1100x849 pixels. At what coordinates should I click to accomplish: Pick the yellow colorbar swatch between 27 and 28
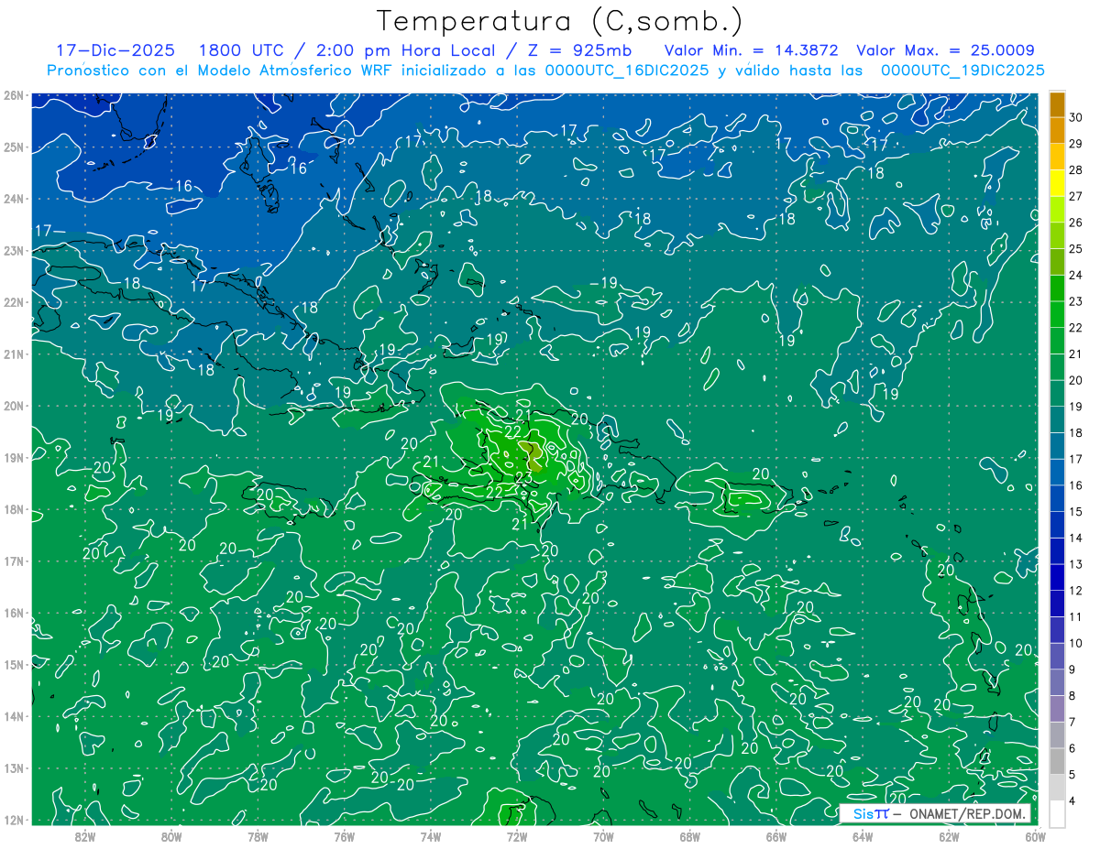(1057, 183)
